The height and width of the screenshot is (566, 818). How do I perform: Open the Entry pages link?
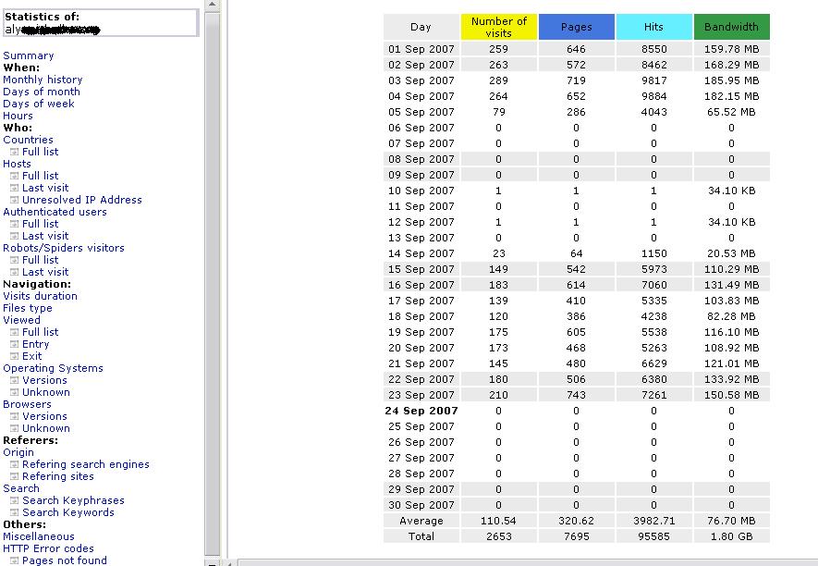(x=35, y=343)
